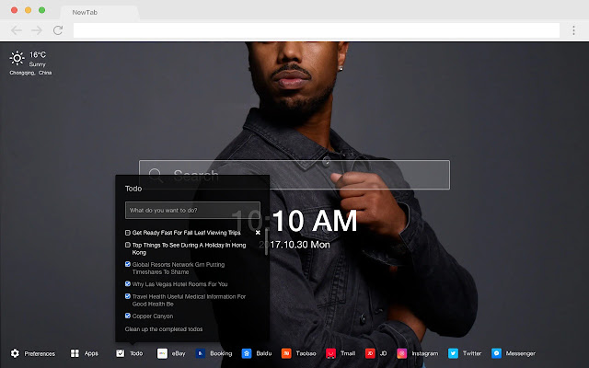Uncheck the Global Resorts Network todo
Viewport: 589px width, 368px height.
click(128, 264)
